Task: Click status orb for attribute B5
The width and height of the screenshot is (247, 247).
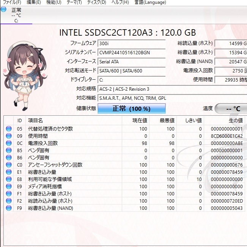Action: click(x=9, y=150)
